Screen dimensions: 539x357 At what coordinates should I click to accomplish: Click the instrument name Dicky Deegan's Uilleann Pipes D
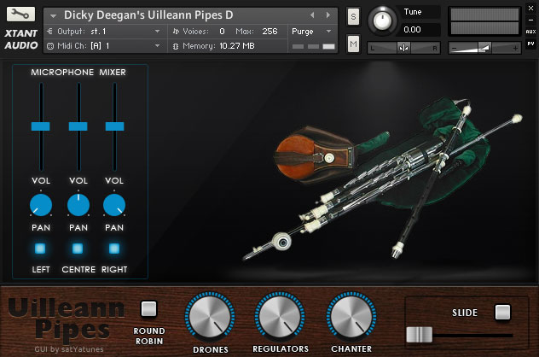click(148, 15)
